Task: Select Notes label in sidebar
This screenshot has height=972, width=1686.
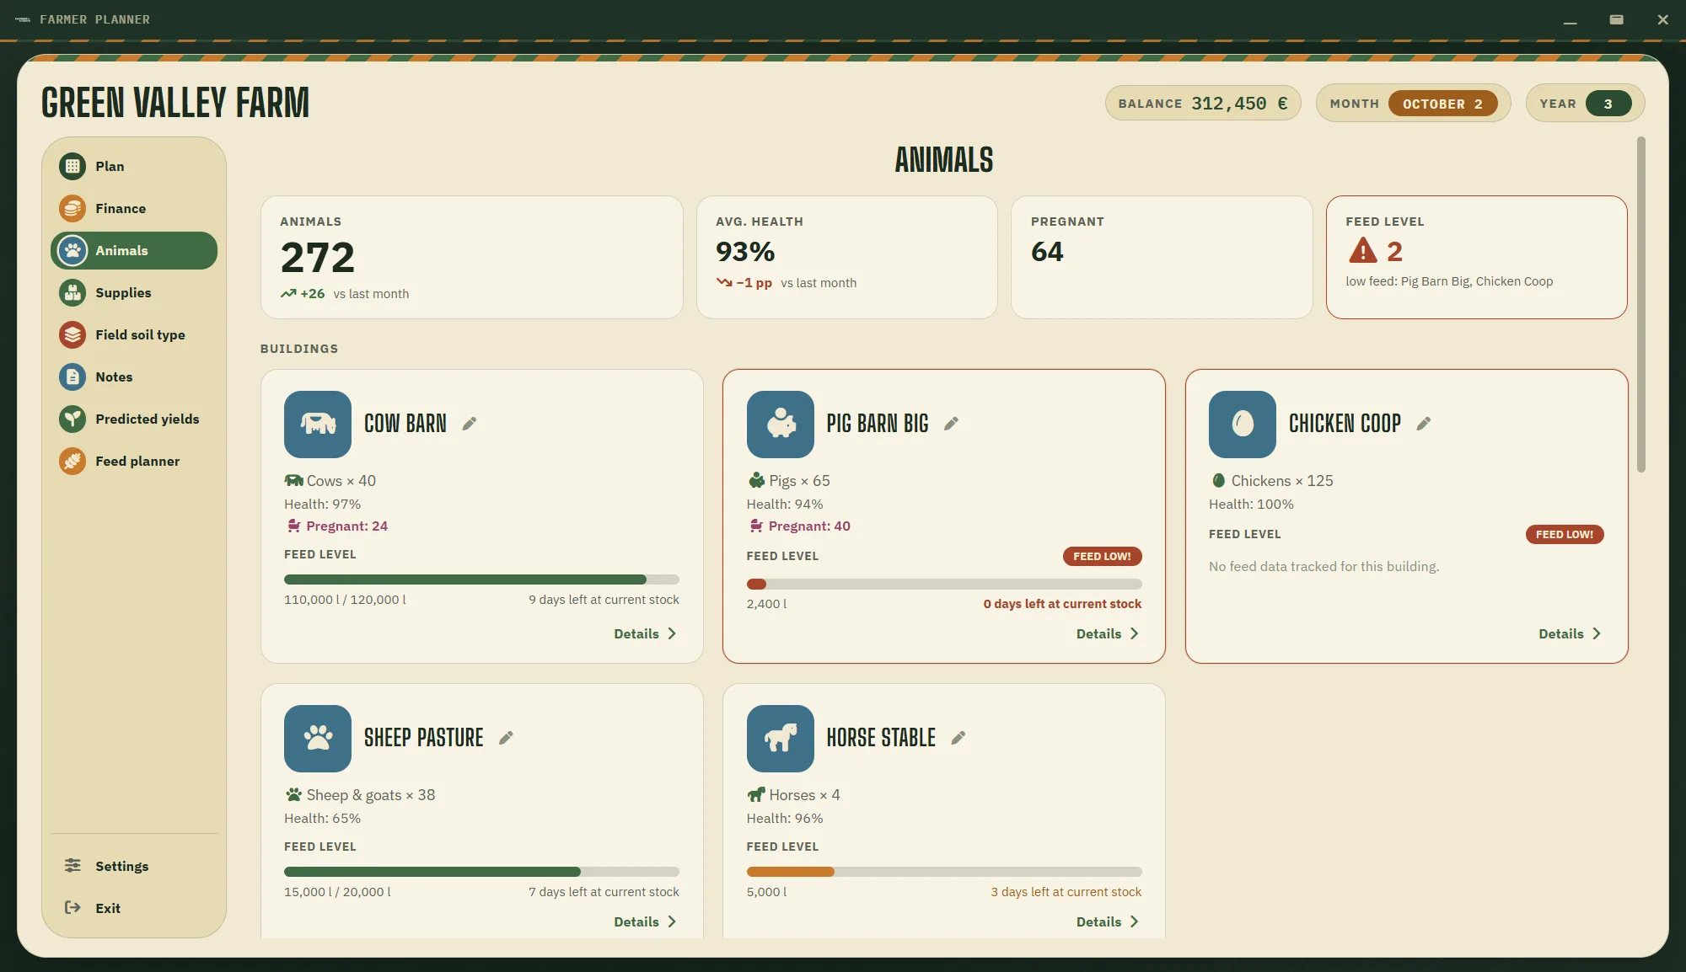Action: pos(114,377)
